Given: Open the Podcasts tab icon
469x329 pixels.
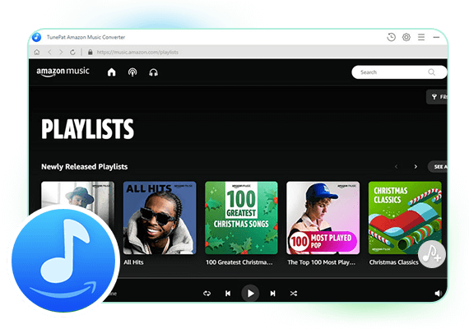Looking at the screenshot, I should (132, 72).
